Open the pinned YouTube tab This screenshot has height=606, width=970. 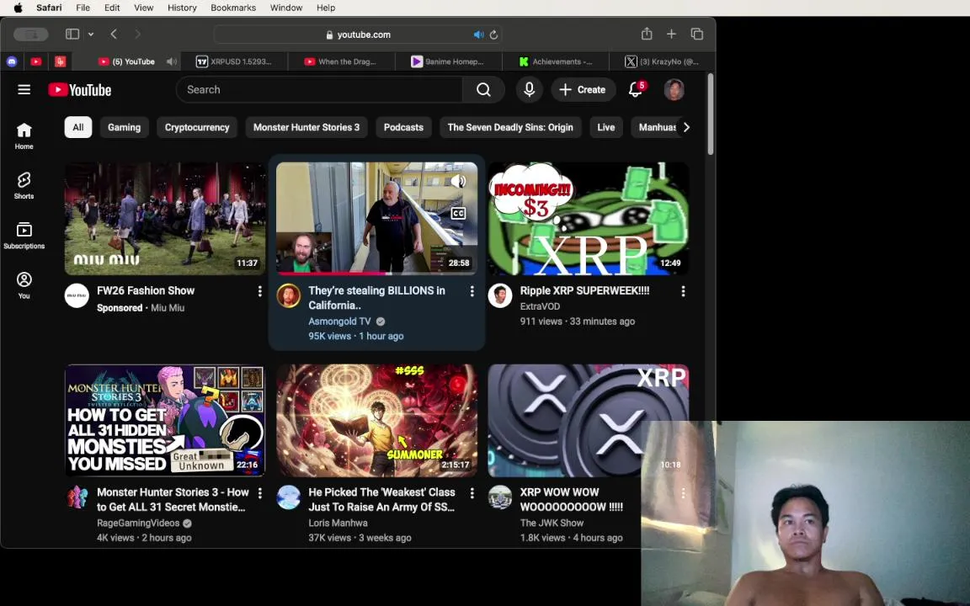click(x=36, y=61)
